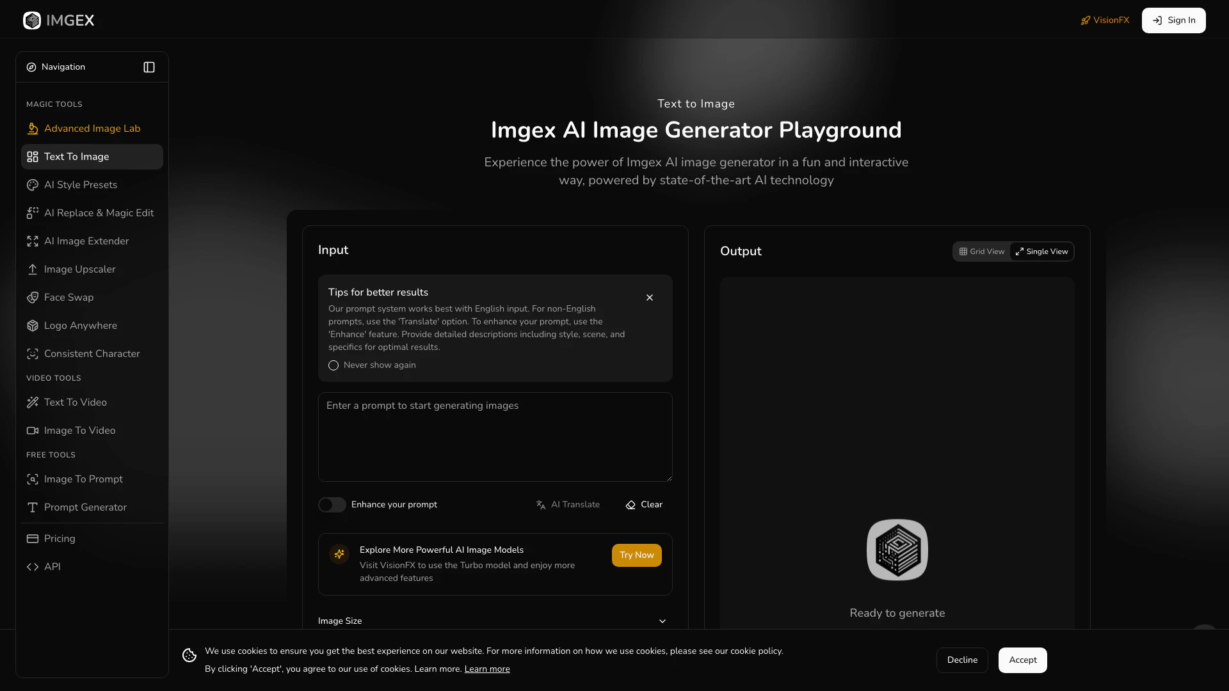Collapse the navigation sidebar panel icon
Image resolution: width=1229 pixels, height=691 pixels.
[149, 67]
